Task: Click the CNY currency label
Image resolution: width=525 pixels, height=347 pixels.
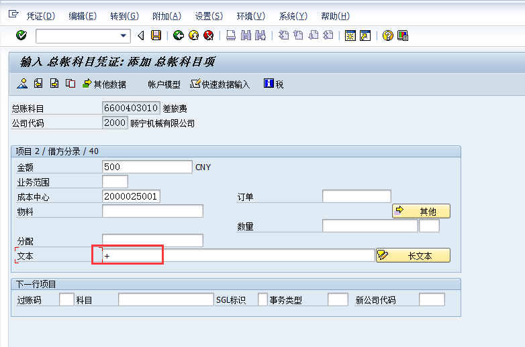Action: tap(203, 167)
